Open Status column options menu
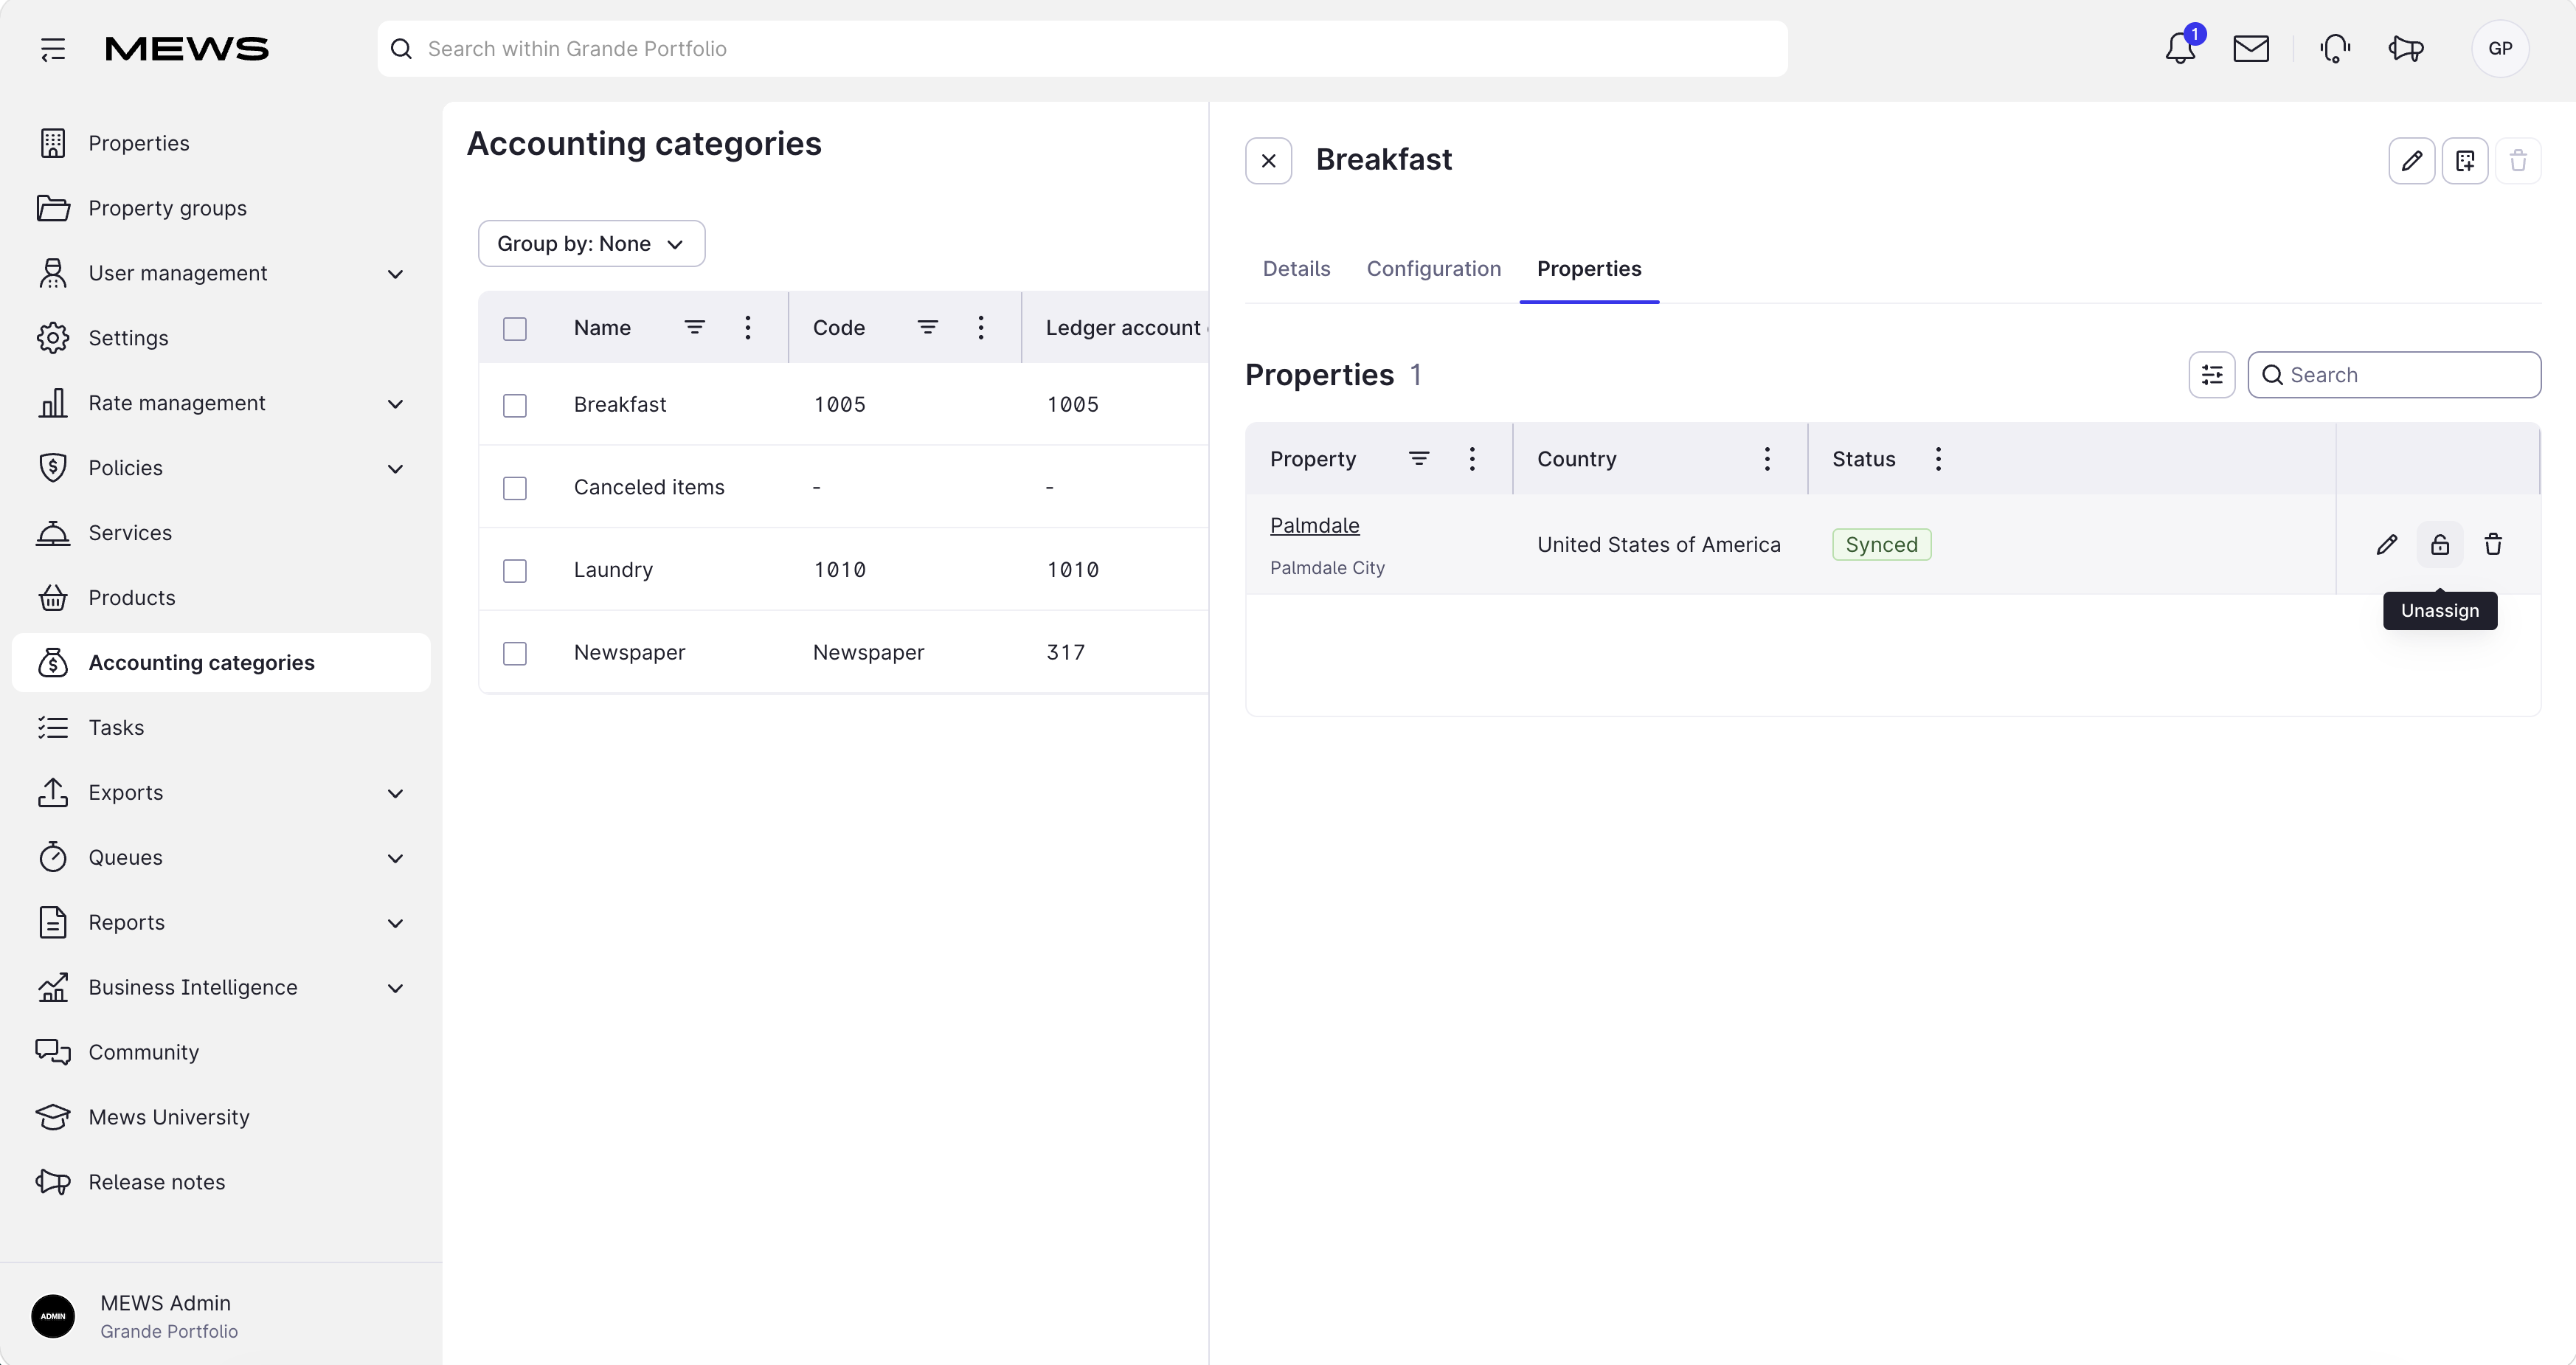2576x1365 pixels. (1937, 459)
